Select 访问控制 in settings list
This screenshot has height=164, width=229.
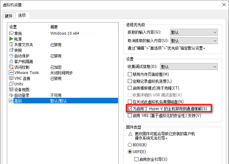pos(22,67)
